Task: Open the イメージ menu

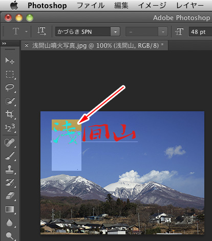Action: tap(152, 6)
